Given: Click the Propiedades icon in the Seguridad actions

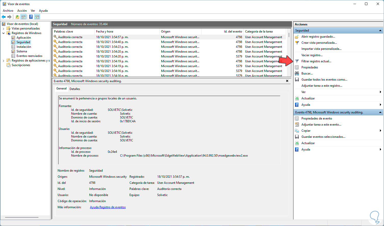Looking at the screenshot, I should click(297, 67).
